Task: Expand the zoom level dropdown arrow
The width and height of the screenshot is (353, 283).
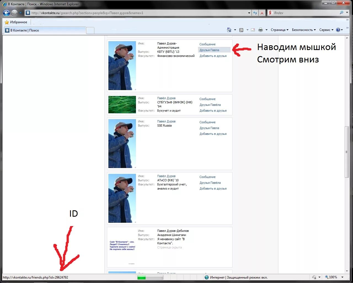Action: [342, 277]
